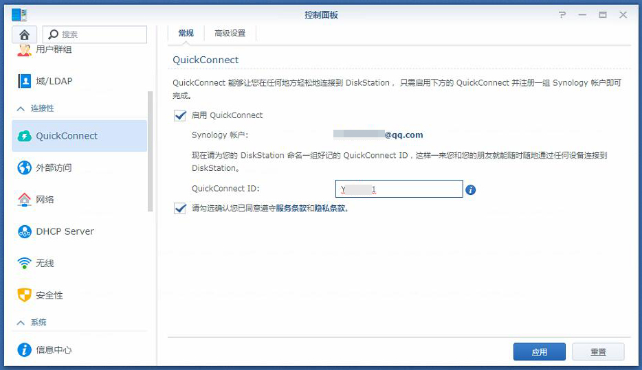Select the 常规 tab

point(186,33)
